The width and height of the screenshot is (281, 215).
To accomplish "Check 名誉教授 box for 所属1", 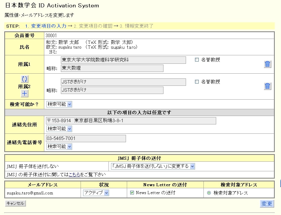I will [197, 60].
